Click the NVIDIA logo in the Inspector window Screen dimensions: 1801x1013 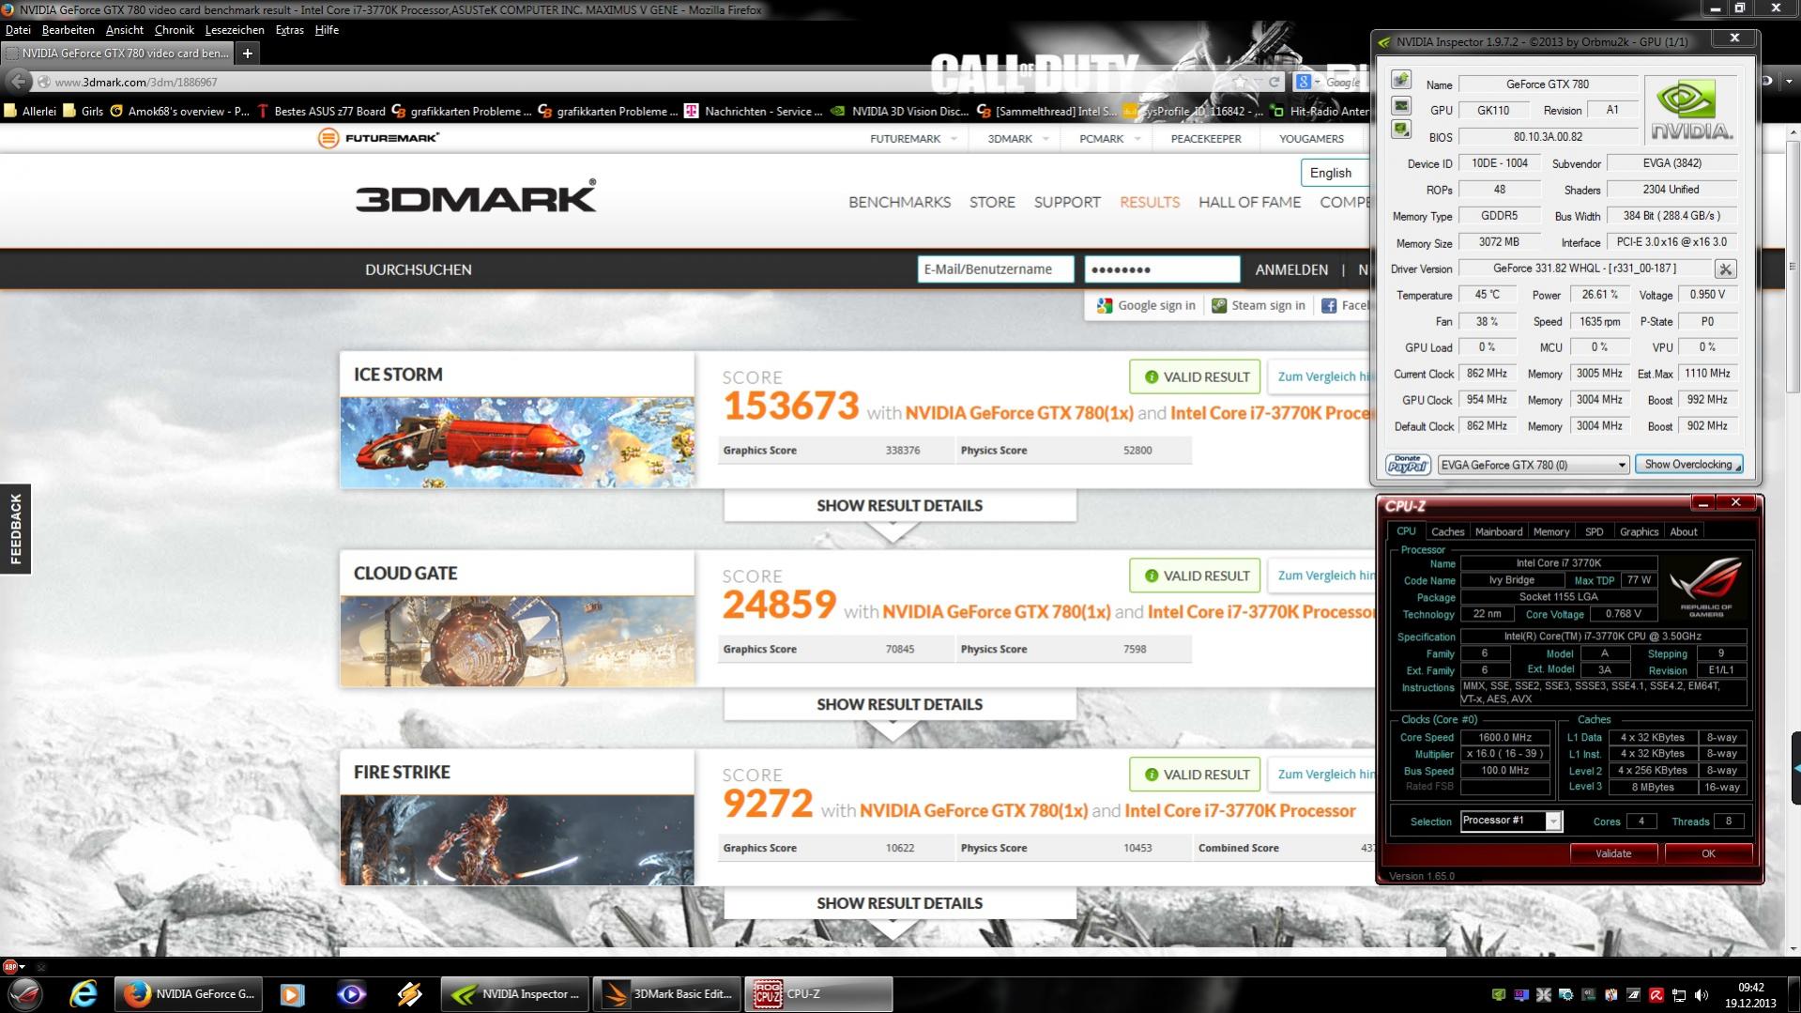pos(1692,111)
